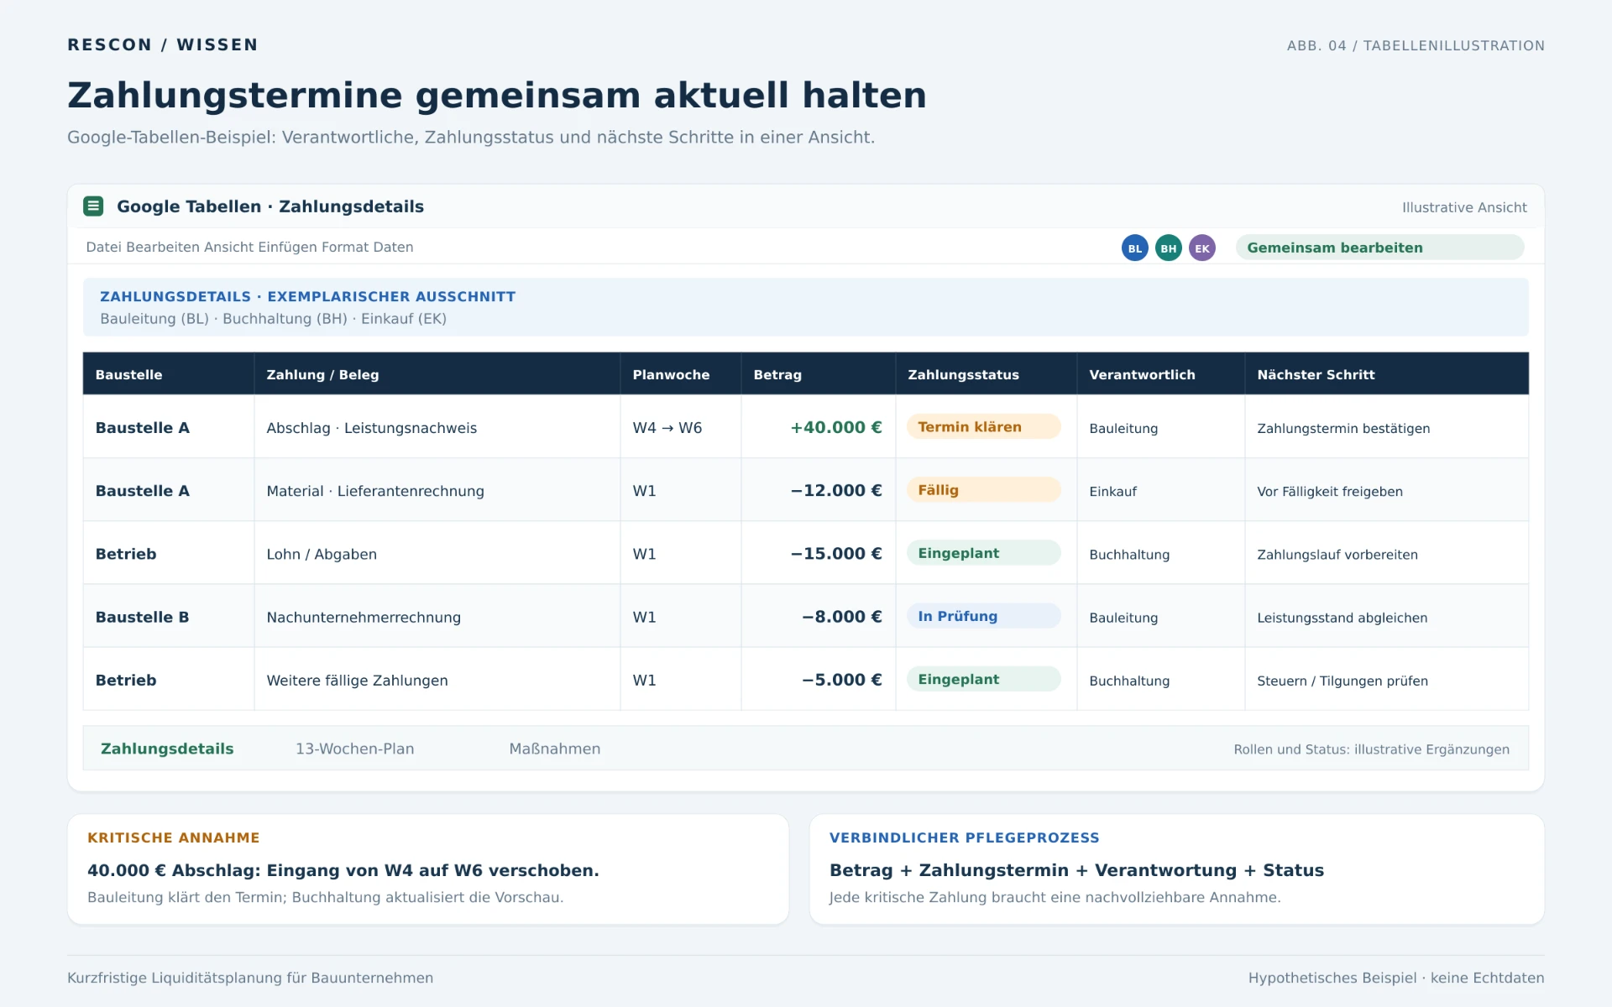This screenshot has height=1007, width=1612.
Task: Select the −15.000 € amount cell
Action: (819, 553)
